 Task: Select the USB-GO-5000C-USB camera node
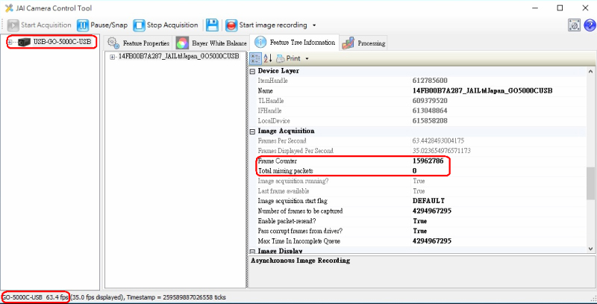[62, 42]
